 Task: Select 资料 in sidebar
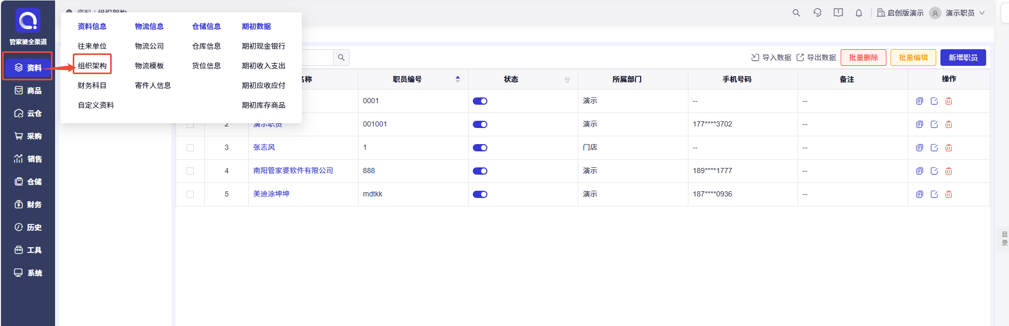(x=28, y=67)
